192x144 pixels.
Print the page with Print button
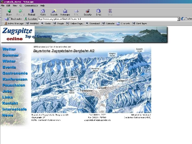coord(77,12)
